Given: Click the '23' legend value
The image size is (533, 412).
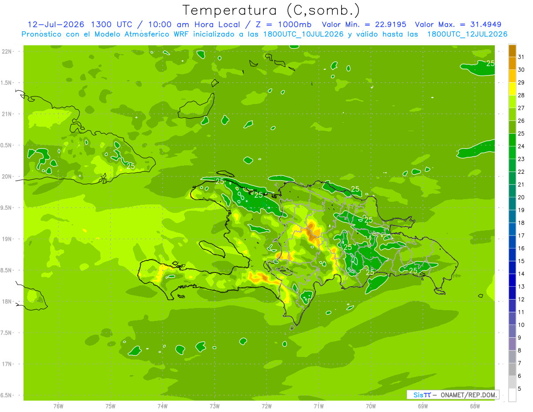Looking at the screenshot, I should (x=521, y=159).
